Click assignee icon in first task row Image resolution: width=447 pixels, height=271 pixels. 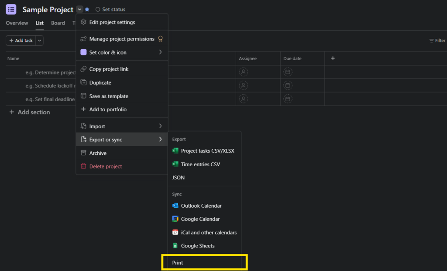244,72
